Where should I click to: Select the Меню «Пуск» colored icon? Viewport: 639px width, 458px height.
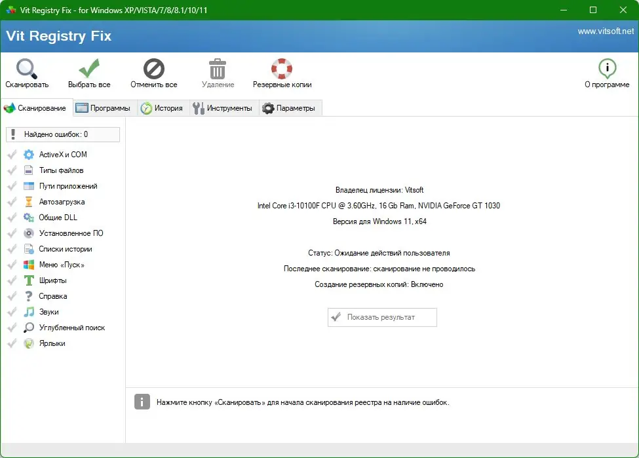pyautogui.click(x=28, y=264)
